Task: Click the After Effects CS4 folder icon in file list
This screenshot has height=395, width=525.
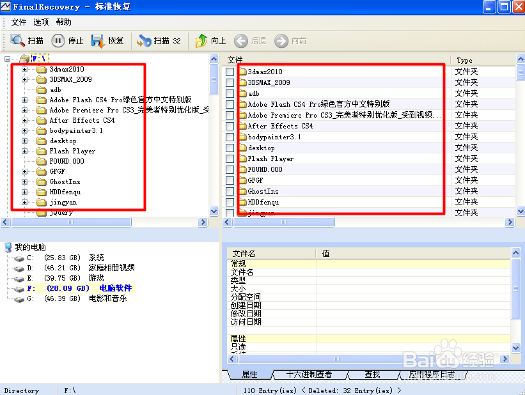Action: pos(242,126)
